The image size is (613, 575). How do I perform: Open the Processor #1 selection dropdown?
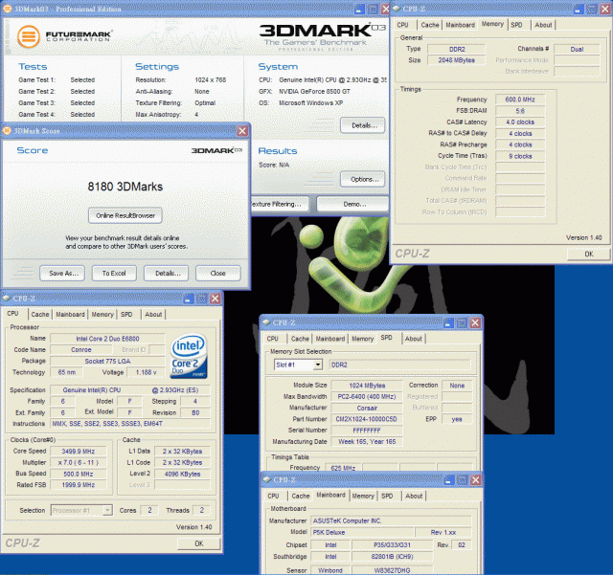pyautogui.click(x=107, y=510)
